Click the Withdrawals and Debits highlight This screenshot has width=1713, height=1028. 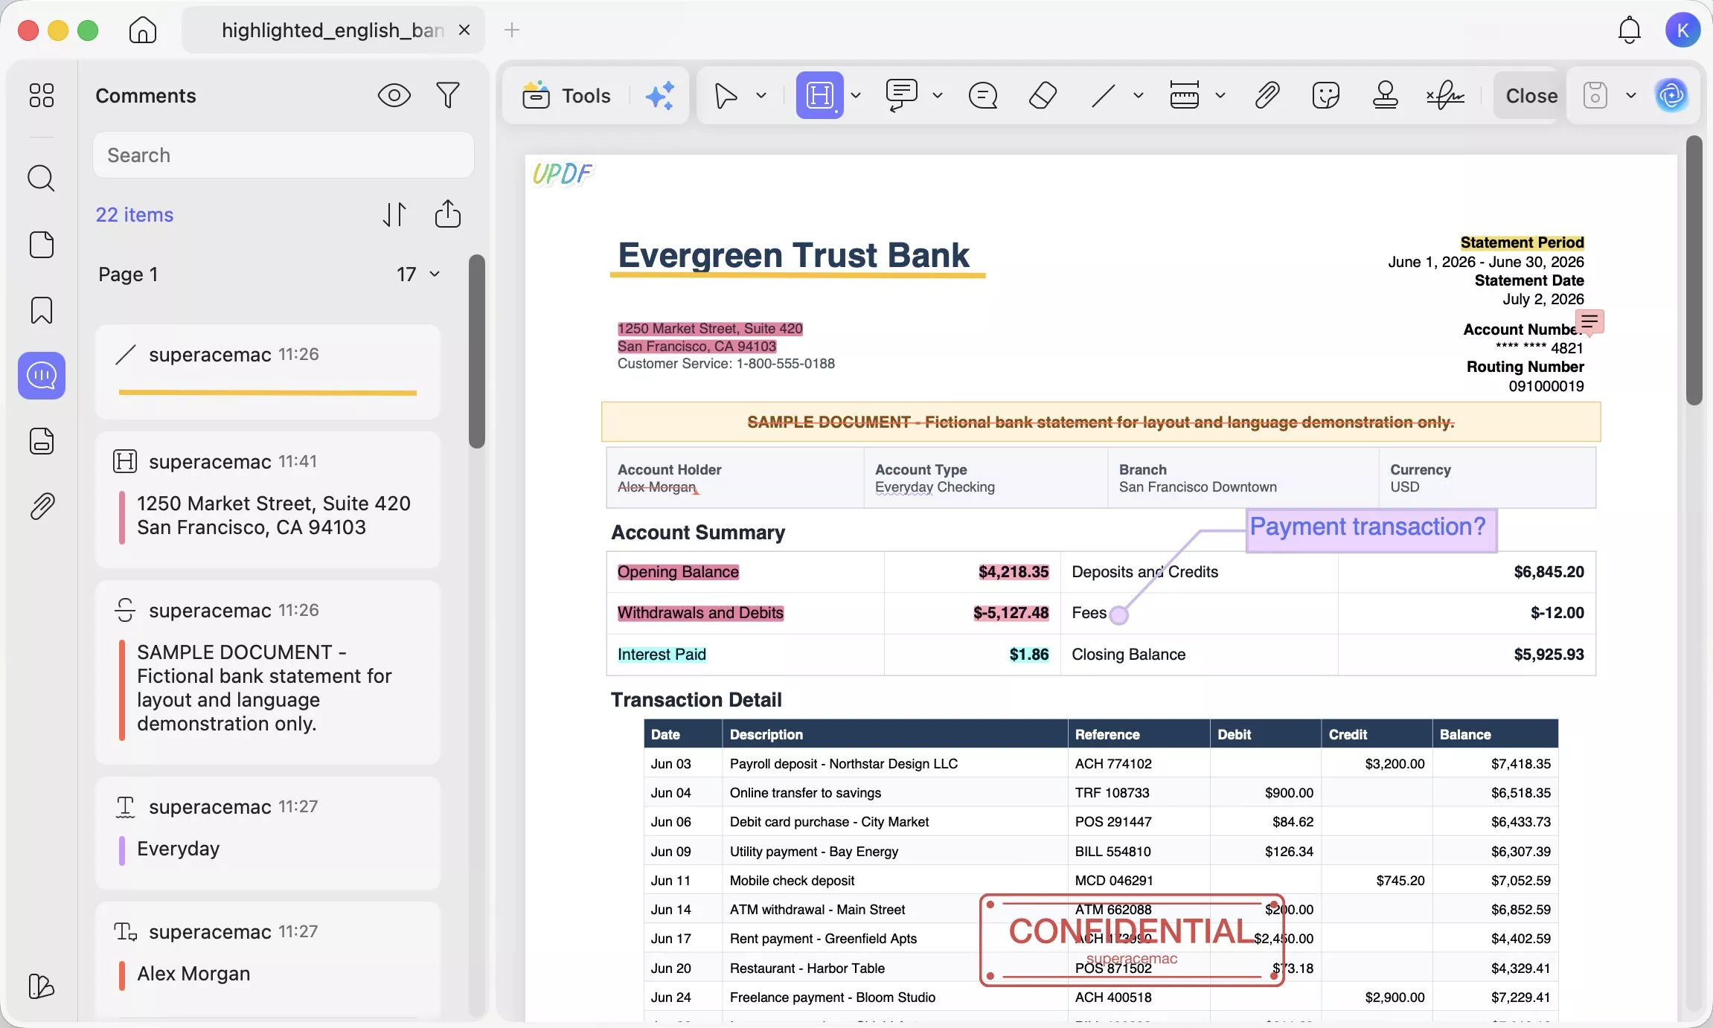tap(700, 612)
